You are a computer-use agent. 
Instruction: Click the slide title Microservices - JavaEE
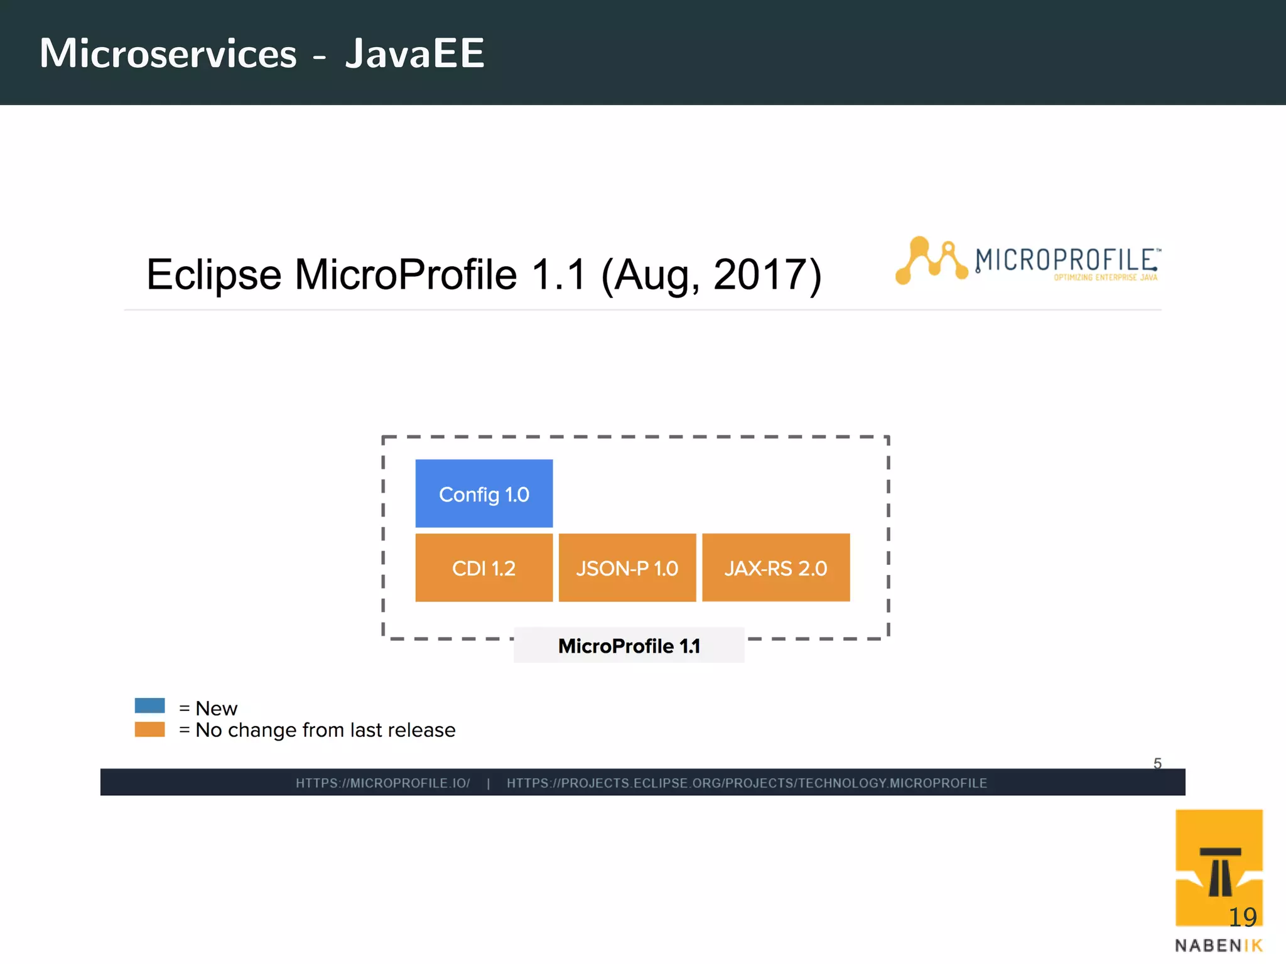click(262, 53)
